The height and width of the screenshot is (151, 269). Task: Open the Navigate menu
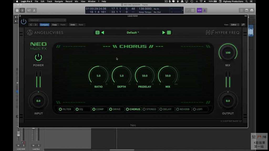click(x=59, y=1)
